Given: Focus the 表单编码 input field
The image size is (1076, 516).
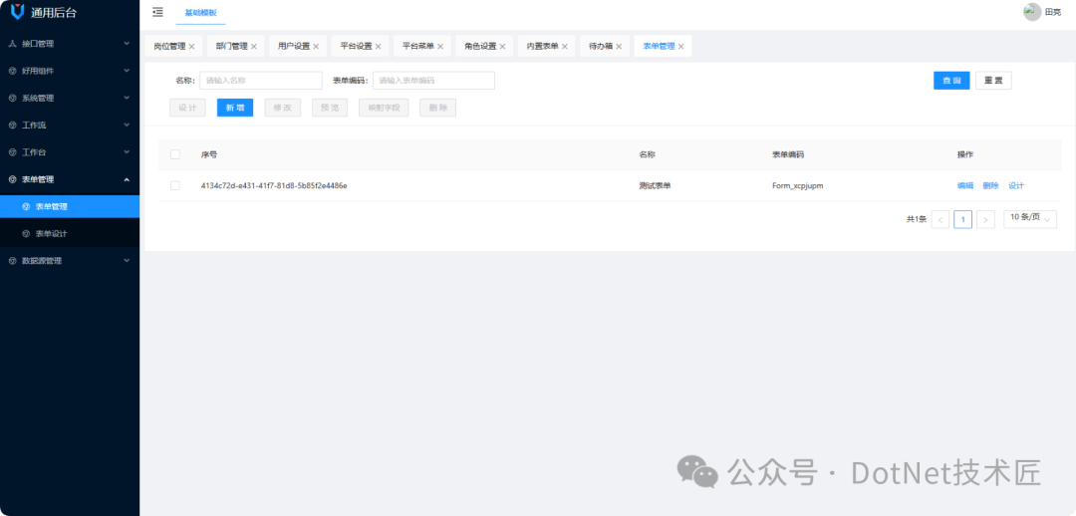Looking at the screenshot, I should coord(433,81).
